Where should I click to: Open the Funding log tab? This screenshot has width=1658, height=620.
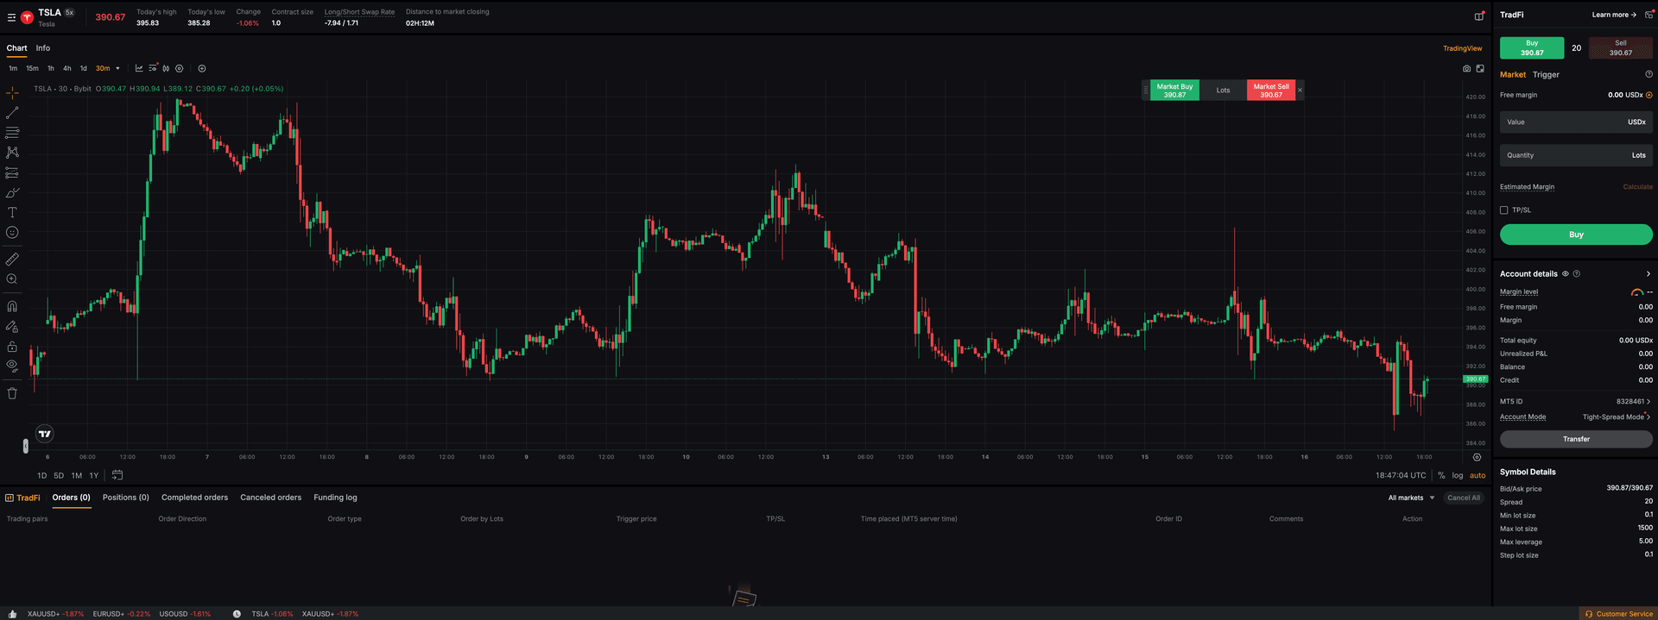(335, 498)
